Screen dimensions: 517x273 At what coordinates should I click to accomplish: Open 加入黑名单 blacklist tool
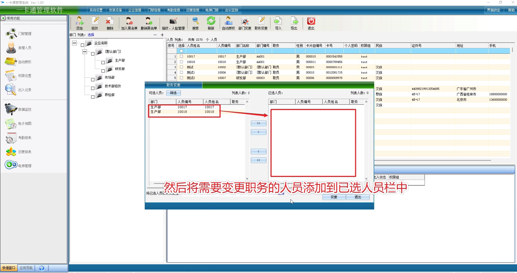pyautogui.click(x=129, y=23)
